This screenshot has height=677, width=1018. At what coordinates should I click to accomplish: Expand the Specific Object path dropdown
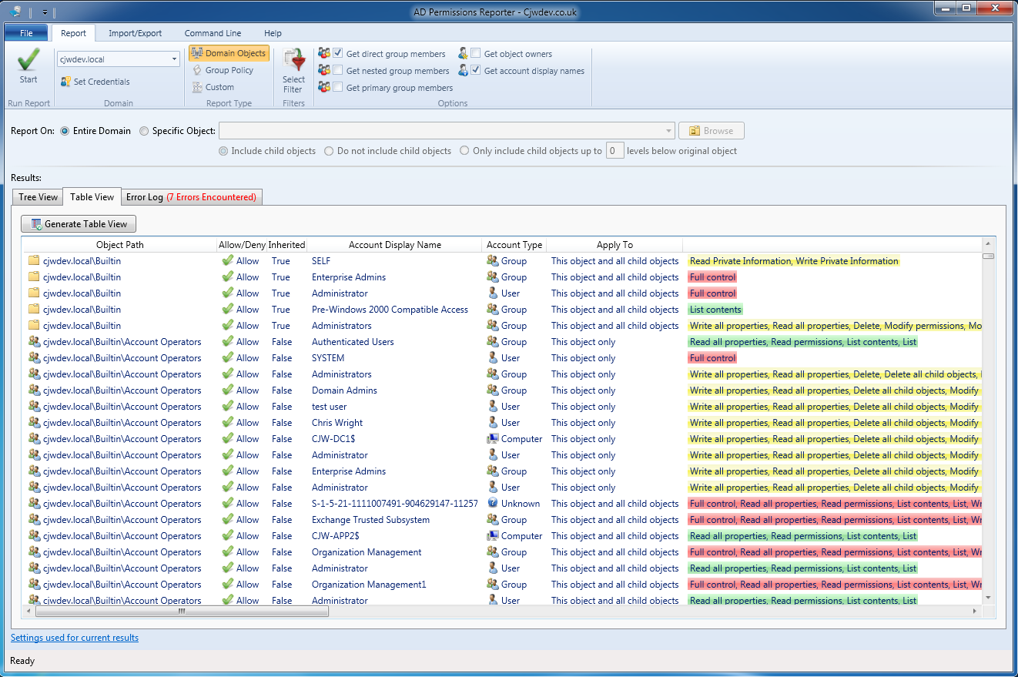click(x=668, y=131)
